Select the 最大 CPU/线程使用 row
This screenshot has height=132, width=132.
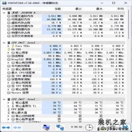click(x=63, y=73)
